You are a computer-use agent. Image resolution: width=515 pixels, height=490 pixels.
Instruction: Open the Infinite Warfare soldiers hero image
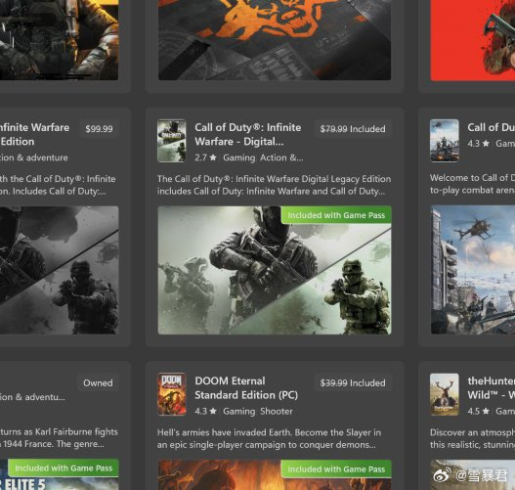[x=275, y=270]
